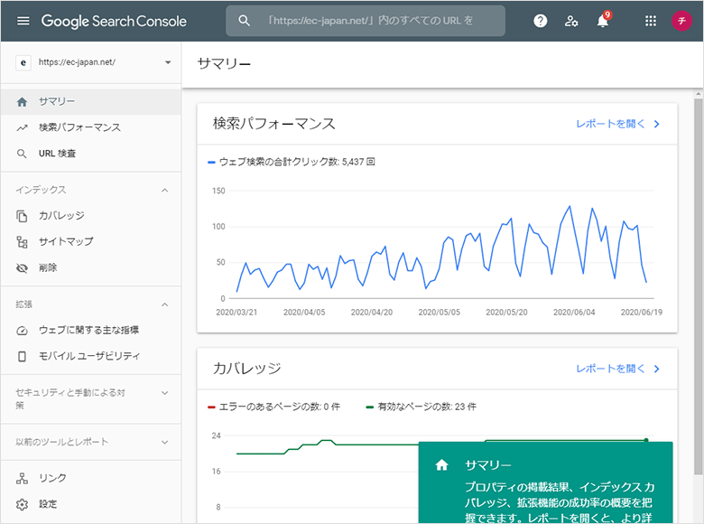Collapse the 拡張 section
Image resolution: width=704 pixels, height=524 pixels.
pos(165,304)
